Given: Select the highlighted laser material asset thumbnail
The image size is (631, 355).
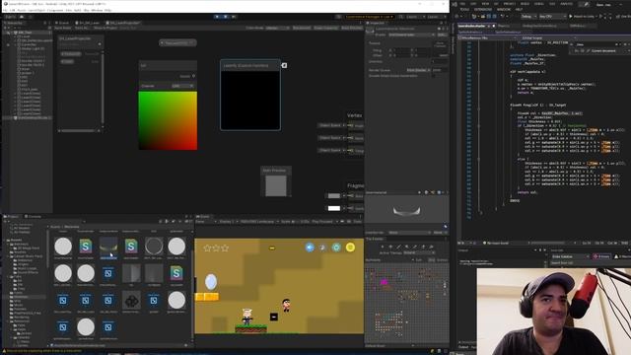Looking at the screenshot, I should coord(108,247).
